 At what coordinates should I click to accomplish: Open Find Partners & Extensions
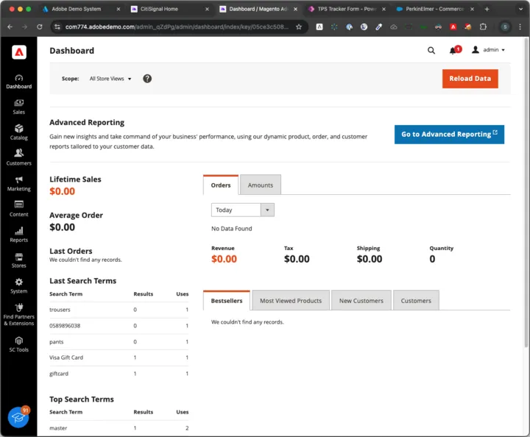click(19, 315)
